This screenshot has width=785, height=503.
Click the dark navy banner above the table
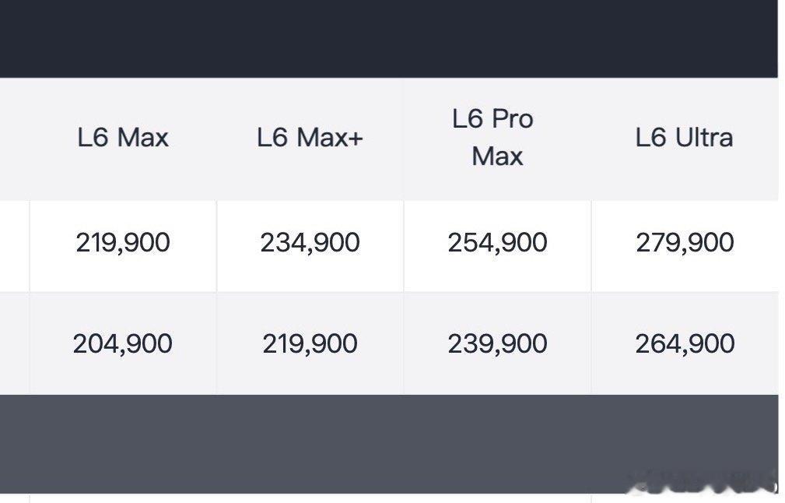(x=389, y=39)
